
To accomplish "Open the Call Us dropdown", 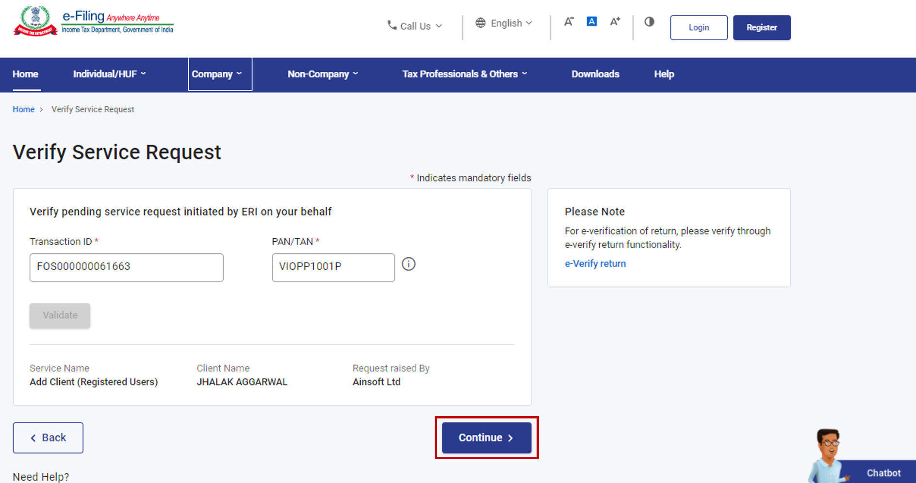I will tap(415, 26).
